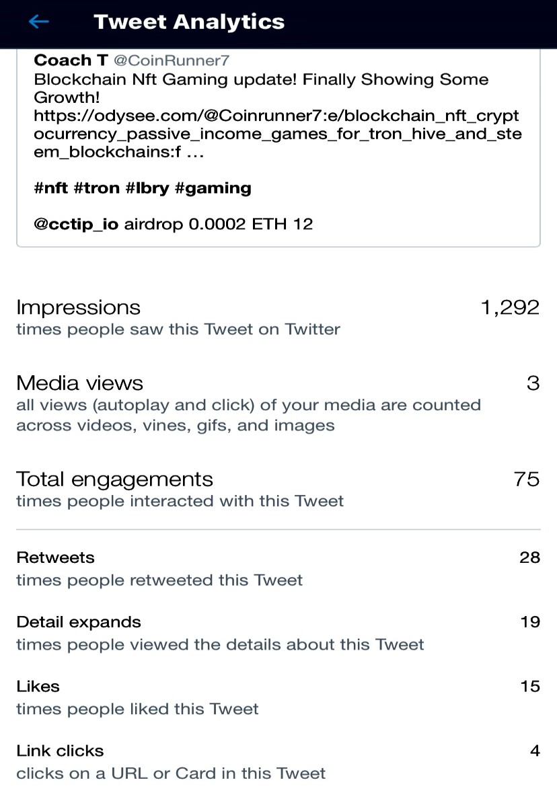Select the Impressions metric row

click(278, 317)
